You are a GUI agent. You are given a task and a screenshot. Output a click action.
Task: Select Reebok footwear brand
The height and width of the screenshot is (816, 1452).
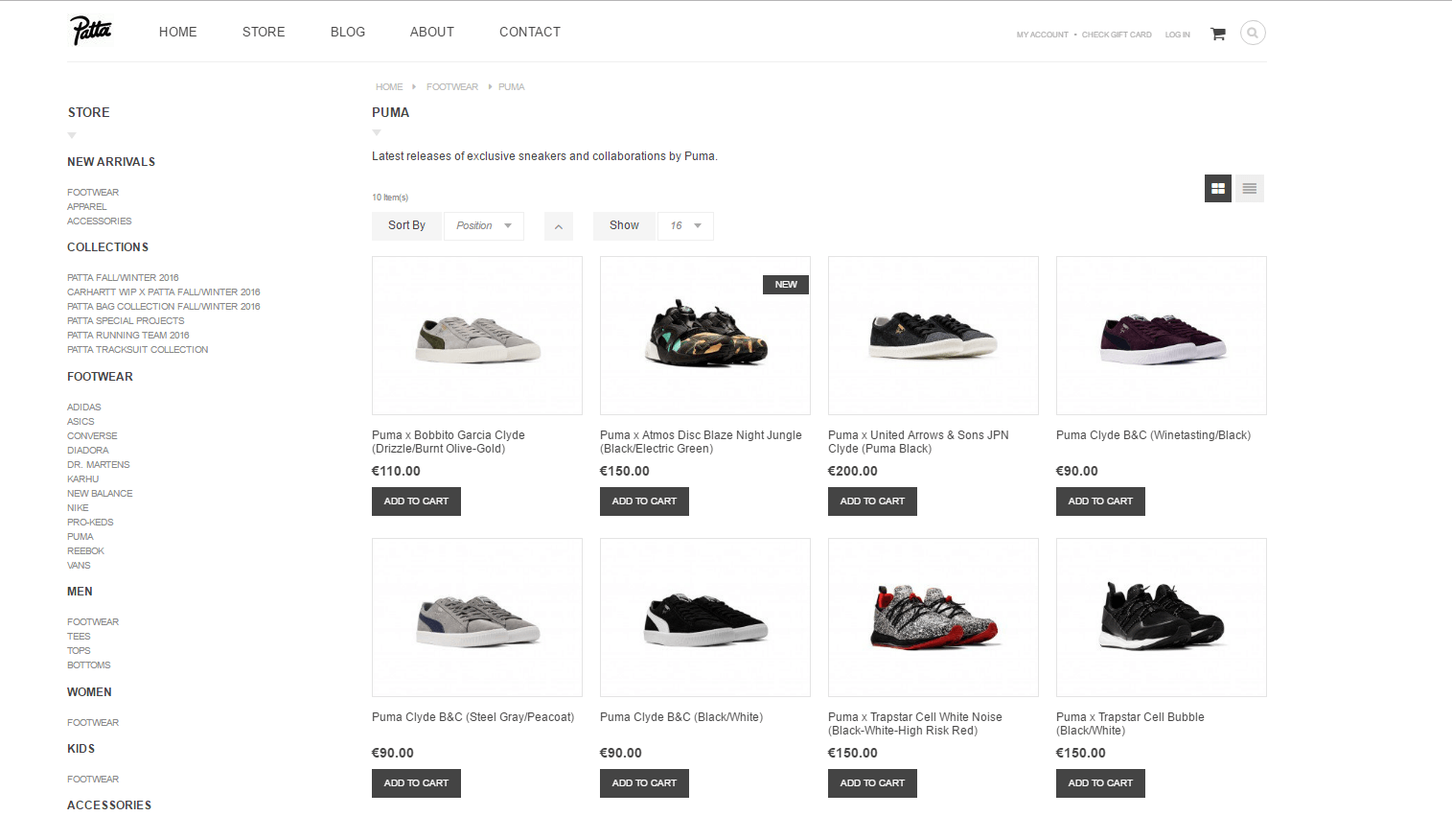tap(85, 551)
